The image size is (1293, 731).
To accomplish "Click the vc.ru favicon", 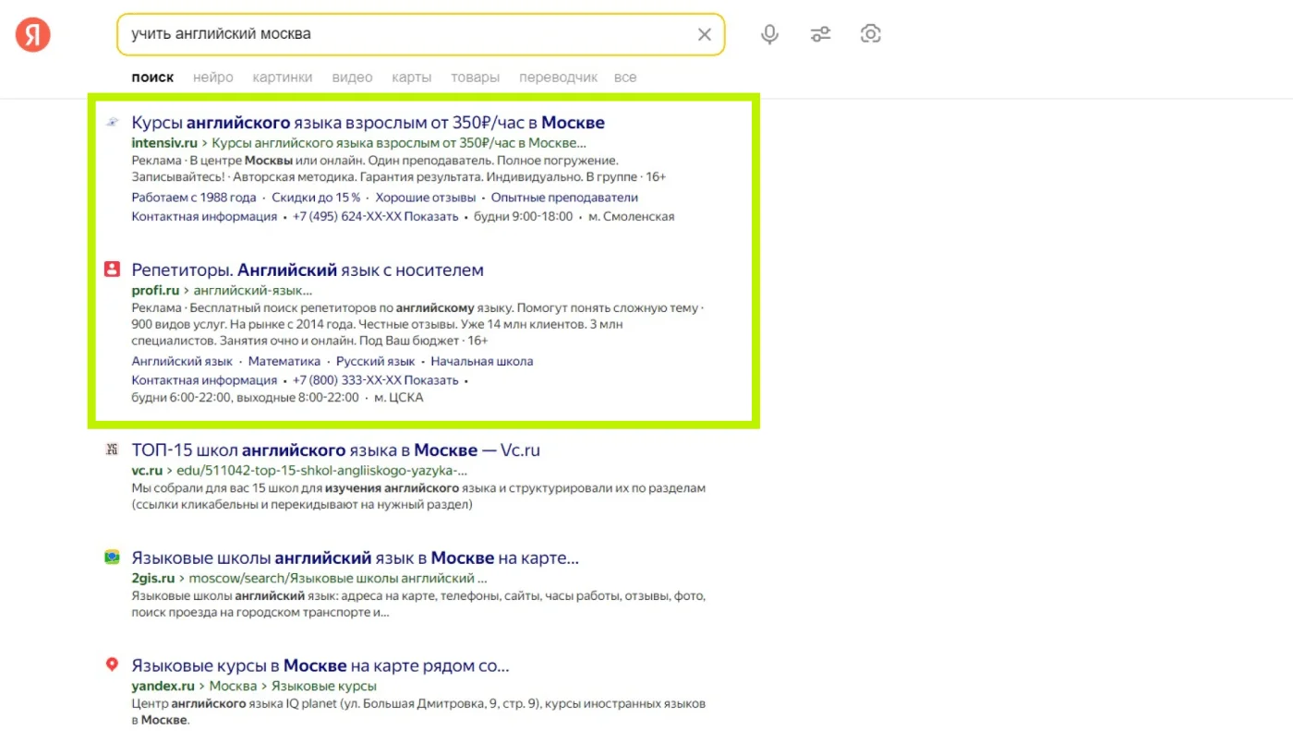I will 112,449.
